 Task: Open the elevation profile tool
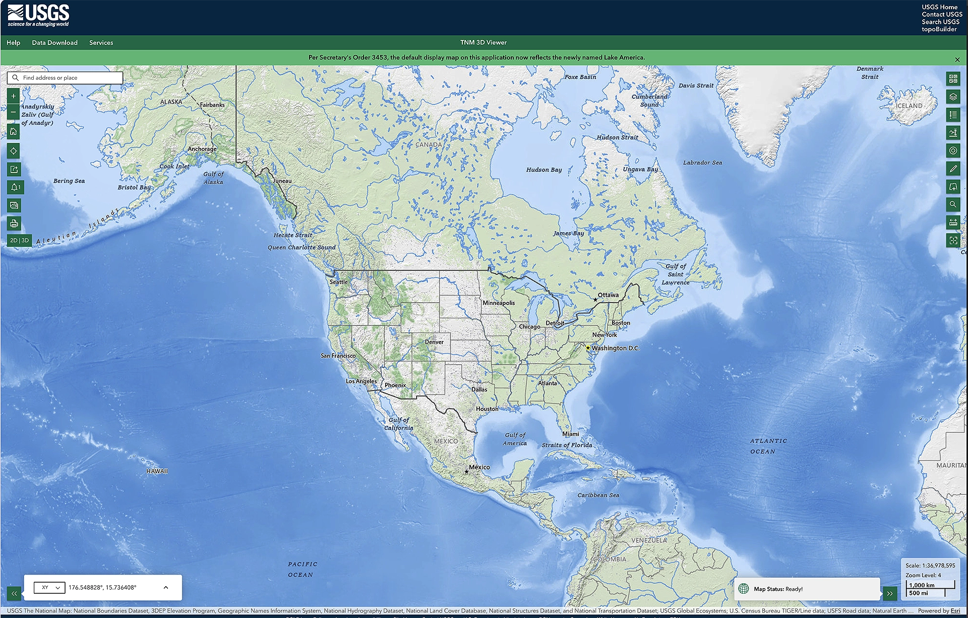[x=953, y=133]
